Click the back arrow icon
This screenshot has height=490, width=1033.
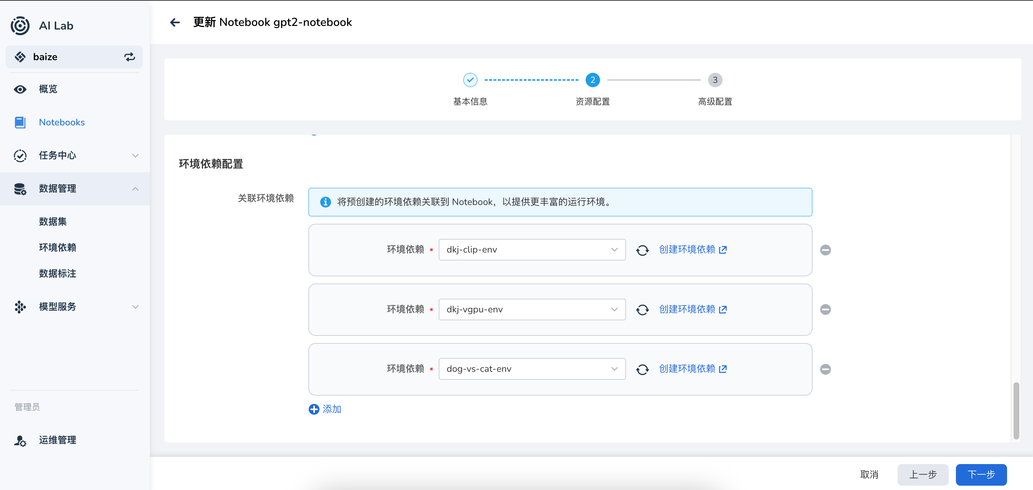tap(175, 22)
